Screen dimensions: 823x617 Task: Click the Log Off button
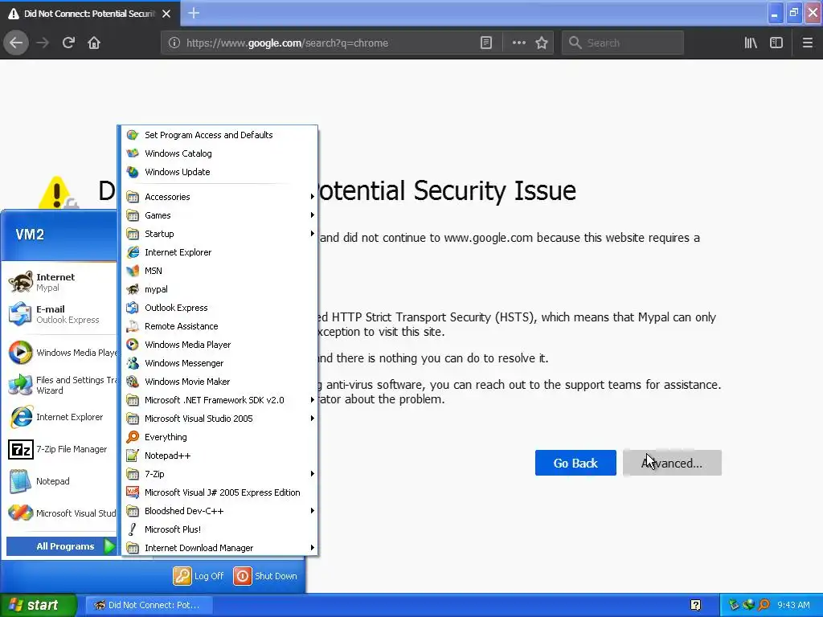point(199,576)
